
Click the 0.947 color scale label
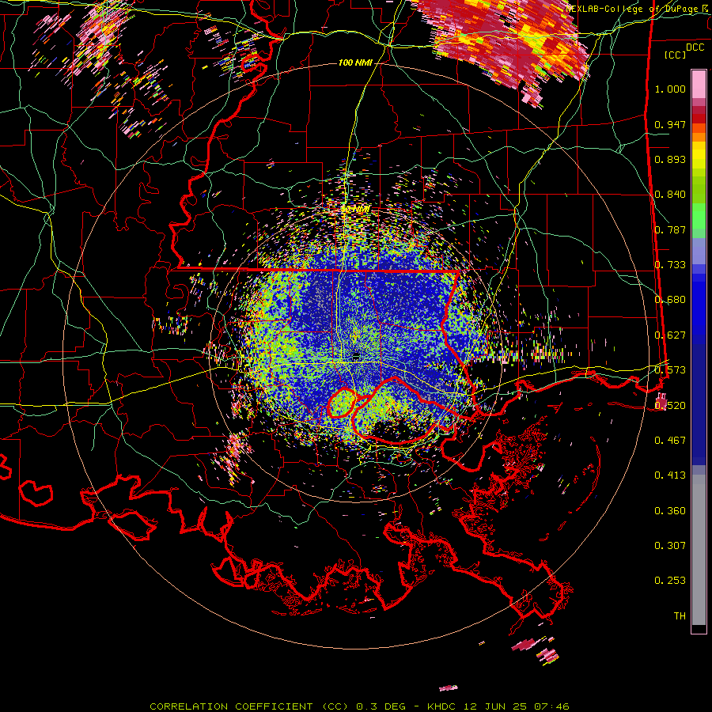(x=670, y=124)
